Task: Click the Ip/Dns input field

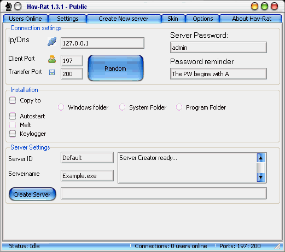Action: (x=102, y=43)
